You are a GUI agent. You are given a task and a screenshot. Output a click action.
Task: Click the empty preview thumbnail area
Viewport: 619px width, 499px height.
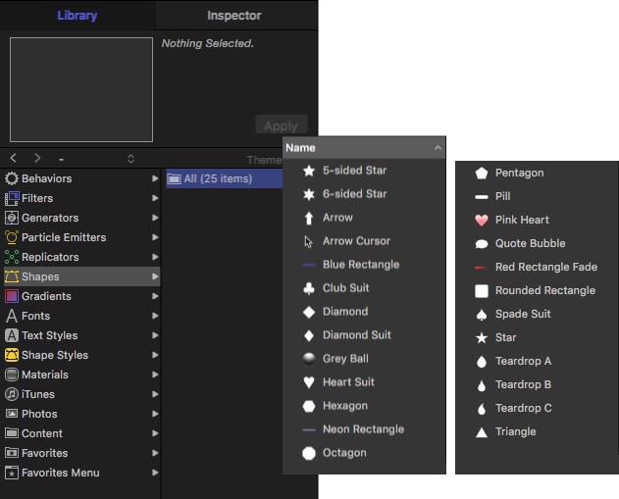tap(81, 89)
